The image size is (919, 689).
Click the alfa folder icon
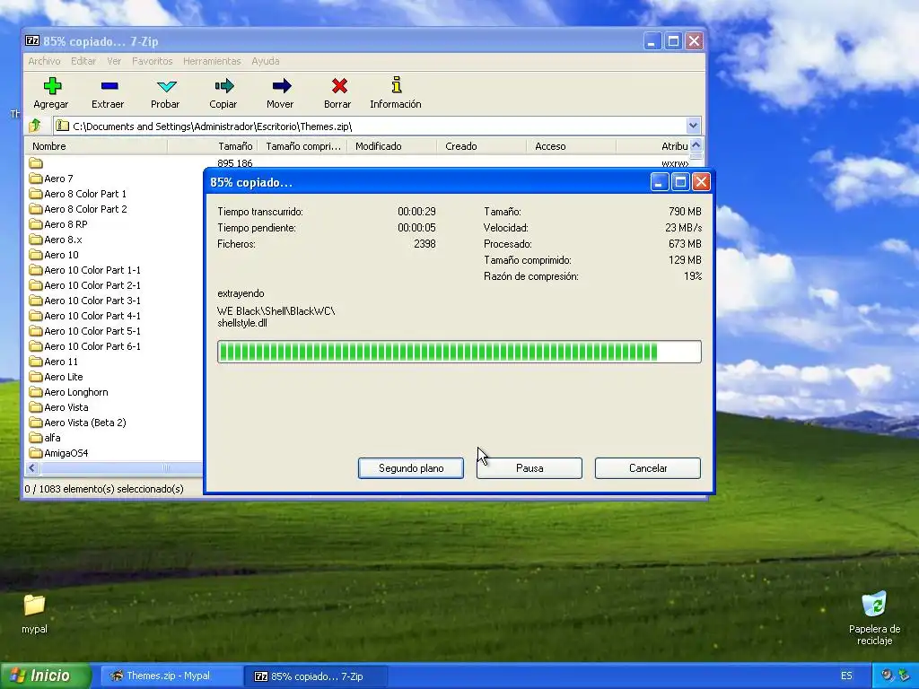(36, 438)
